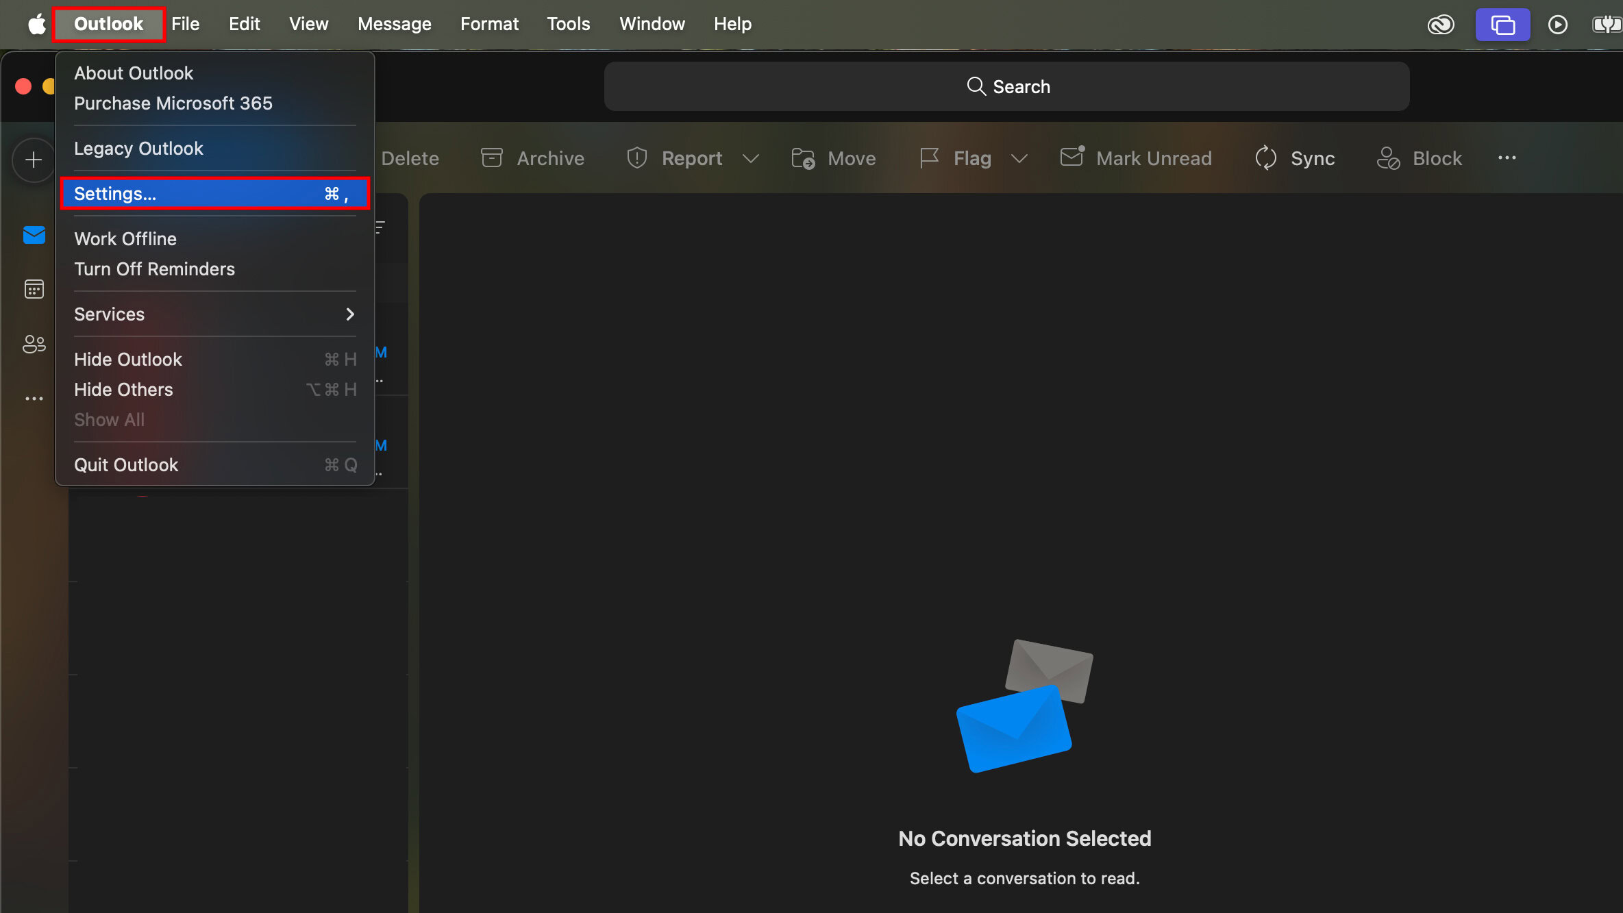Expand the Flag dropdown arrow
Viewport: 1623px width, 913px height.
point(1019,159)
